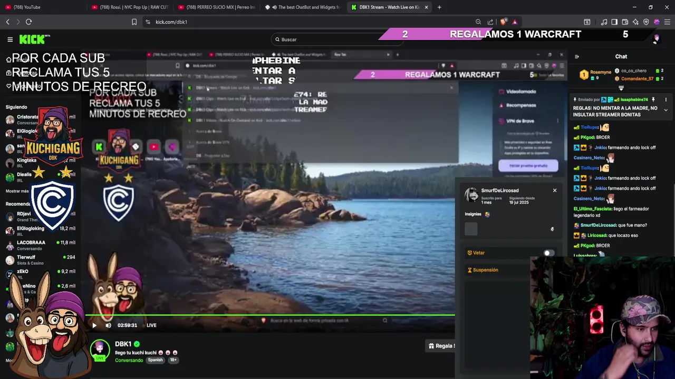Jump to LIVE in the player
Image resolution: width=675 pixels, height=379 pixels.
tap(151, 325)
